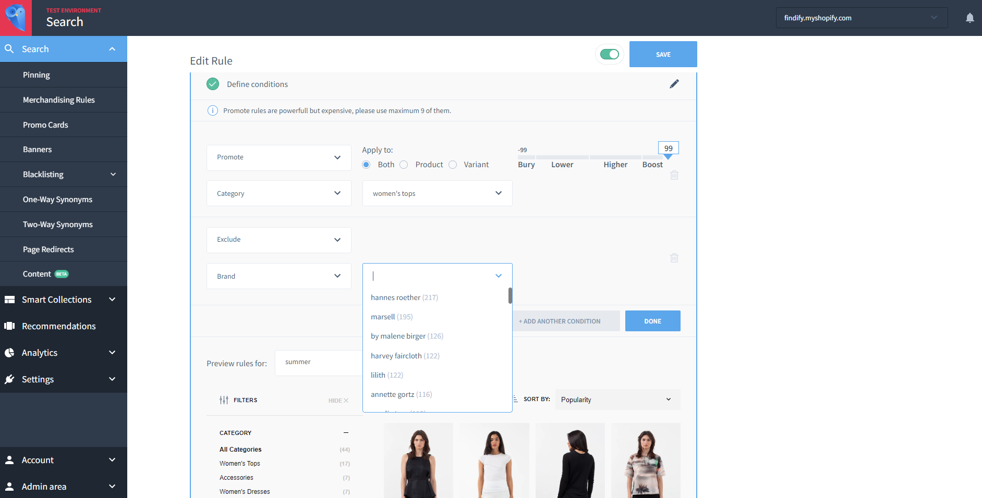The width and height of the screenshot is (982, 498).
Task: Open the notifications bell
Action: (969, 18)
